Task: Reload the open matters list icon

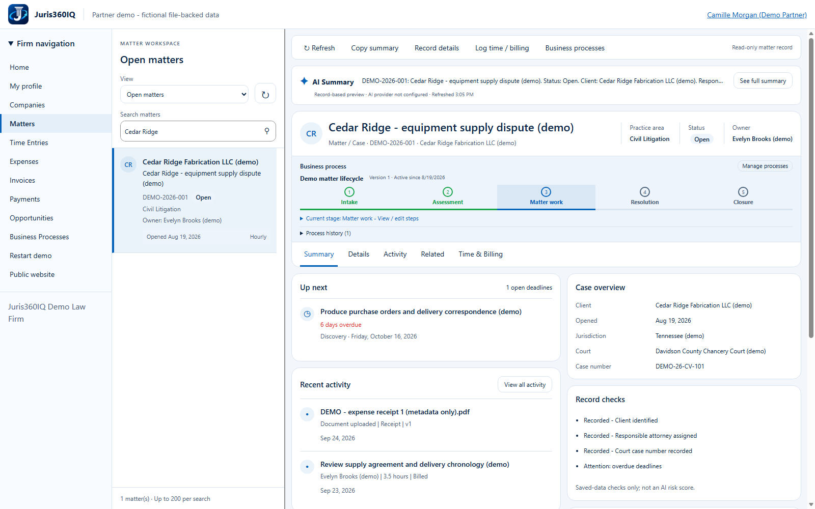Action: pyautogui.click(x=265, y=94)
